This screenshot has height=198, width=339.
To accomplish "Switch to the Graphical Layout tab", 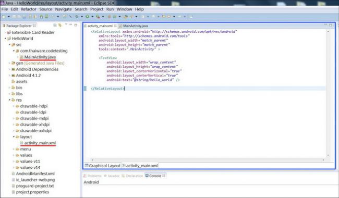I will point(102,166).
